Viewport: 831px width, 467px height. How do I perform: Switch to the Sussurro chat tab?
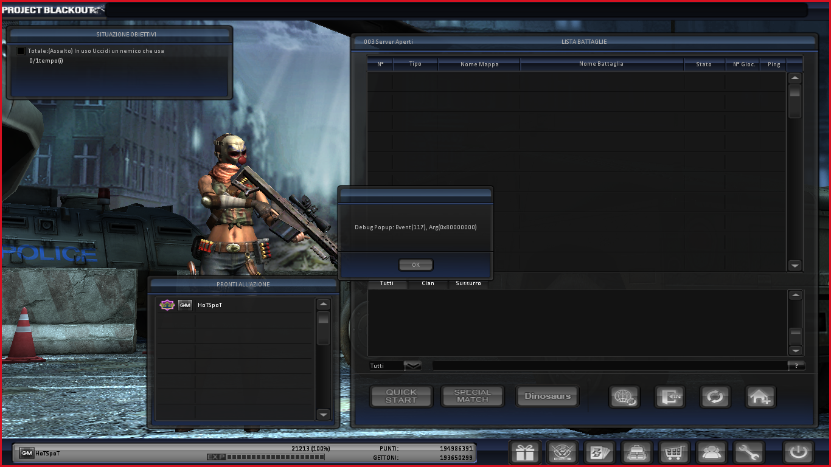(468, 283)
